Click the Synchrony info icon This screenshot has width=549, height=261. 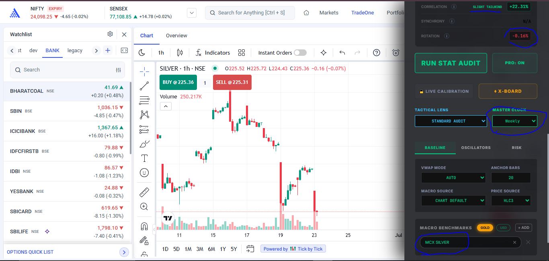[451, 21]
